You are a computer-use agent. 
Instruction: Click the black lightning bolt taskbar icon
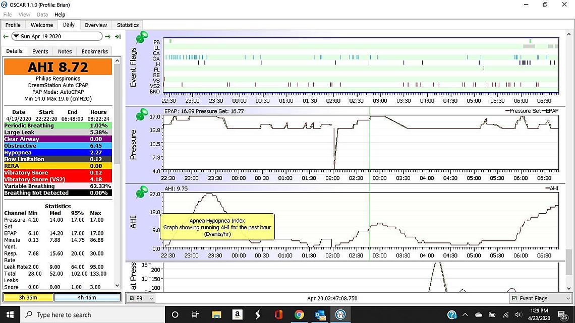[258, 314]
